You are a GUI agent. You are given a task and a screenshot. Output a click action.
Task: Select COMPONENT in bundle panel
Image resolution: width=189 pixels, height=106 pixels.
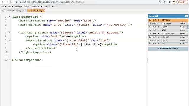[x=168, y=20]
